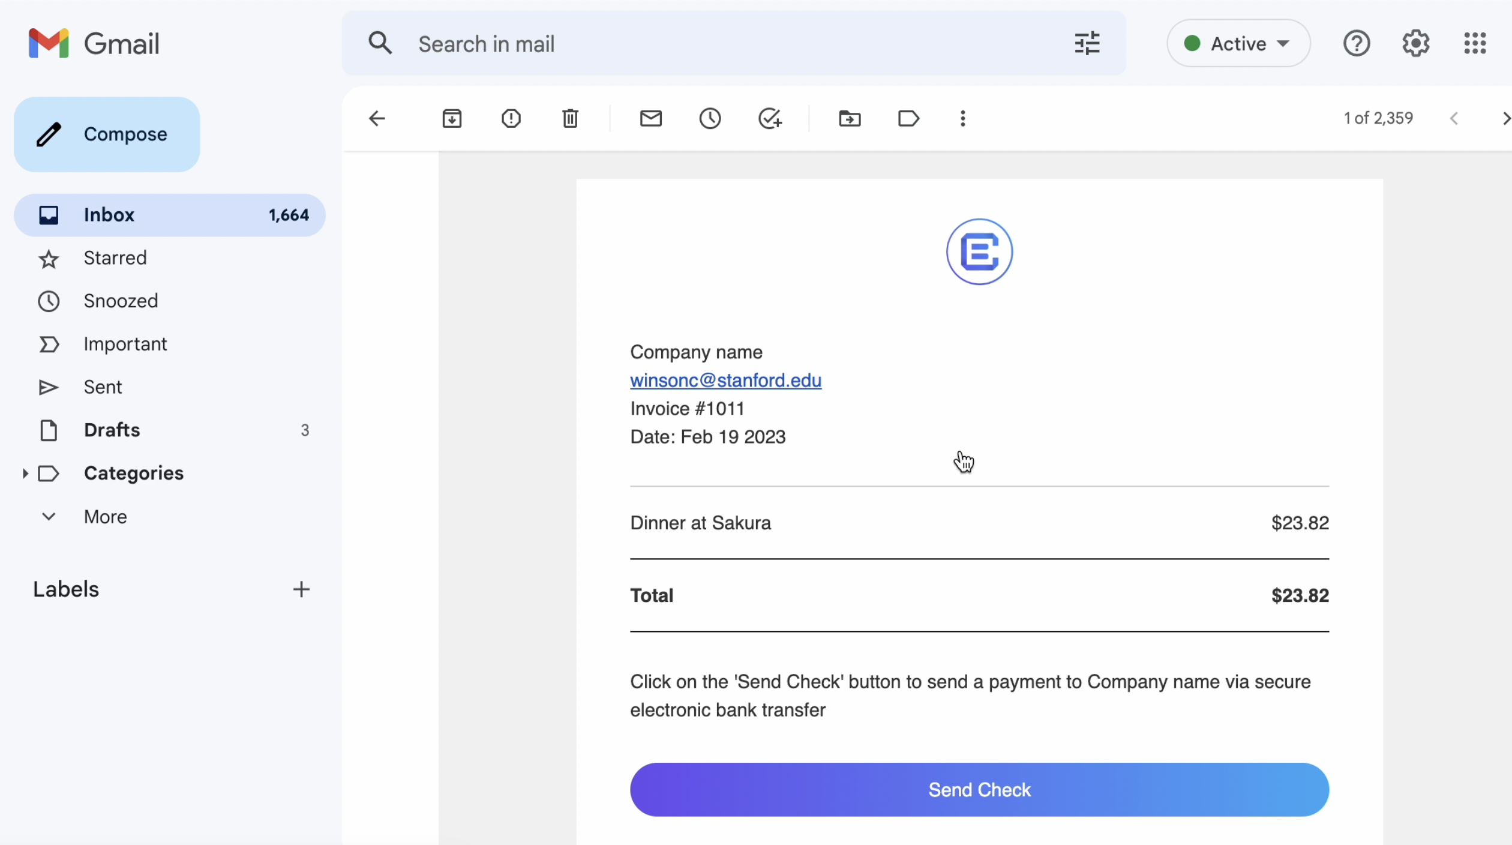Add this email to Tasks
Viewport: 1512px width, 845px height.
click(x=770, y=118)
